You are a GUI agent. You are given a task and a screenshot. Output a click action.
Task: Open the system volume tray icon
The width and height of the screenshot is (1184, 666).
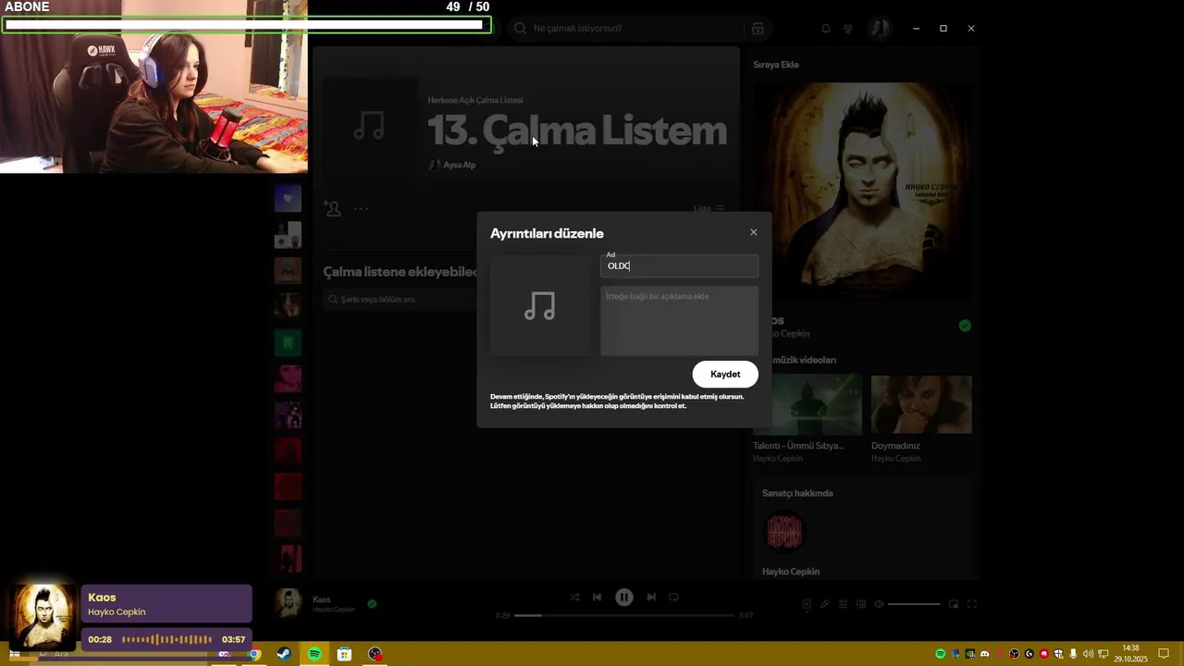1088,654
